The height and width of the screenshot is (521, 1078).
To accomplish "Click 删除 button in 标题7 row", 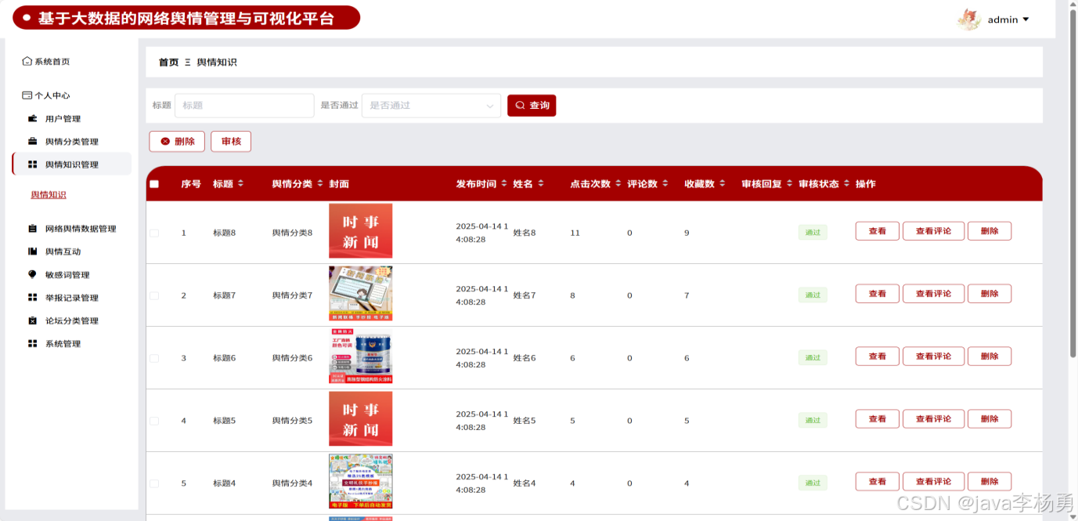I will coord(990,294).
